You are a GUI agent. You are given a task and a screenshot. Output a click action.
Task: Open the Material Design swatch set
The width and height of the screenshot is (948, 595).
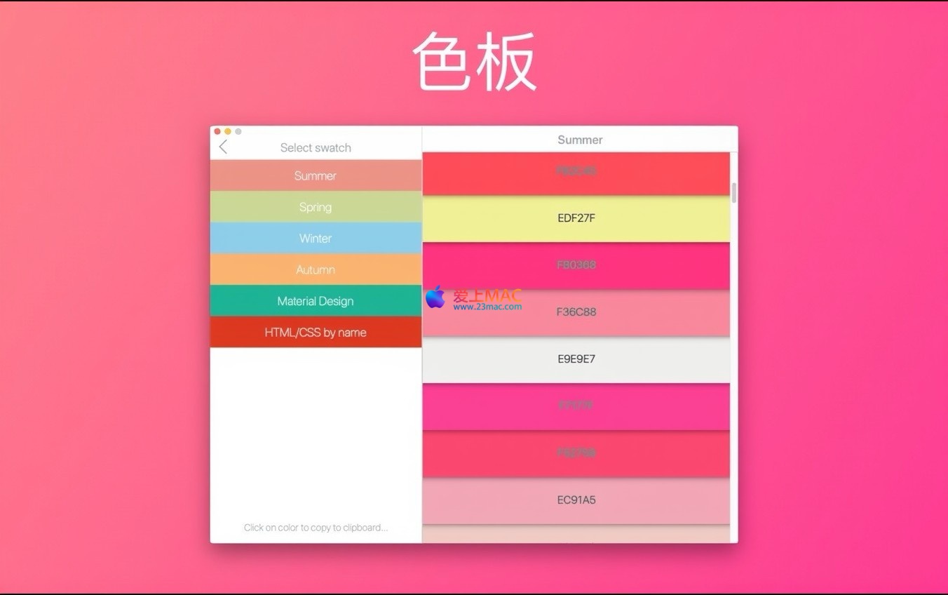pyautogui.click(x=316, y=301)
